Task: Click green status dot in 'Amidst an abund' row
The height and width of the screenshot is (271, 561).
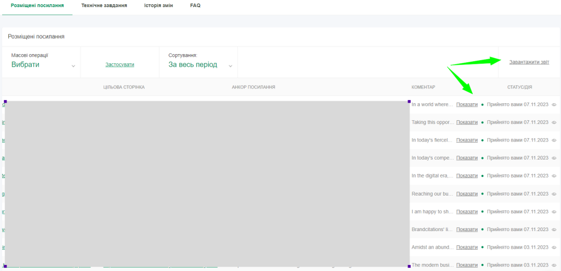Action: [482, 247]
